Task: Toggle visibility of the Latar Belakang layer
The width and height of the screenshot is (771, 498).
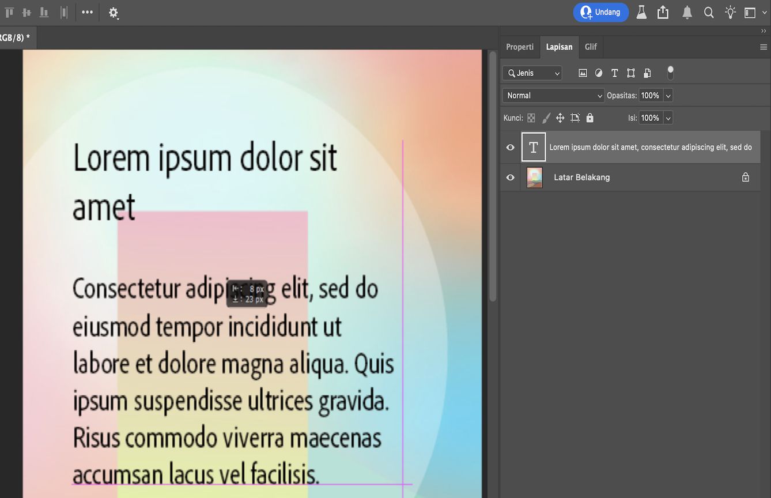Action: pos(509,177)
